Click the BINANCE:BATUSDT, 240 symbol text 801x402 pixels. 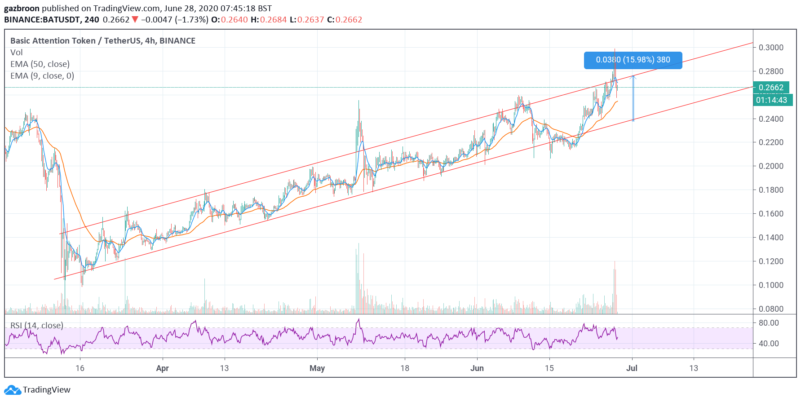(52, 19)
